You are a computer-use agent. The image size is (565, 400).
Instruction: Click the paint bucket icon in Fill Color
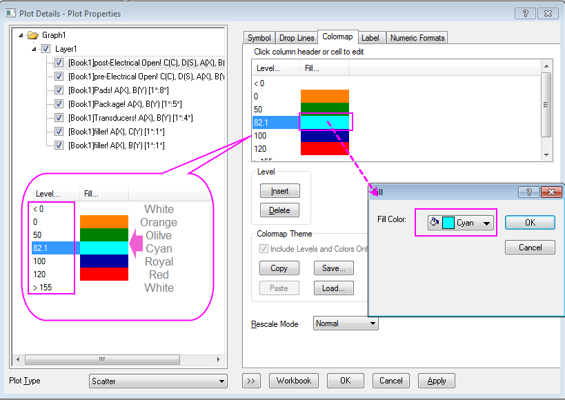click(435, 223)
